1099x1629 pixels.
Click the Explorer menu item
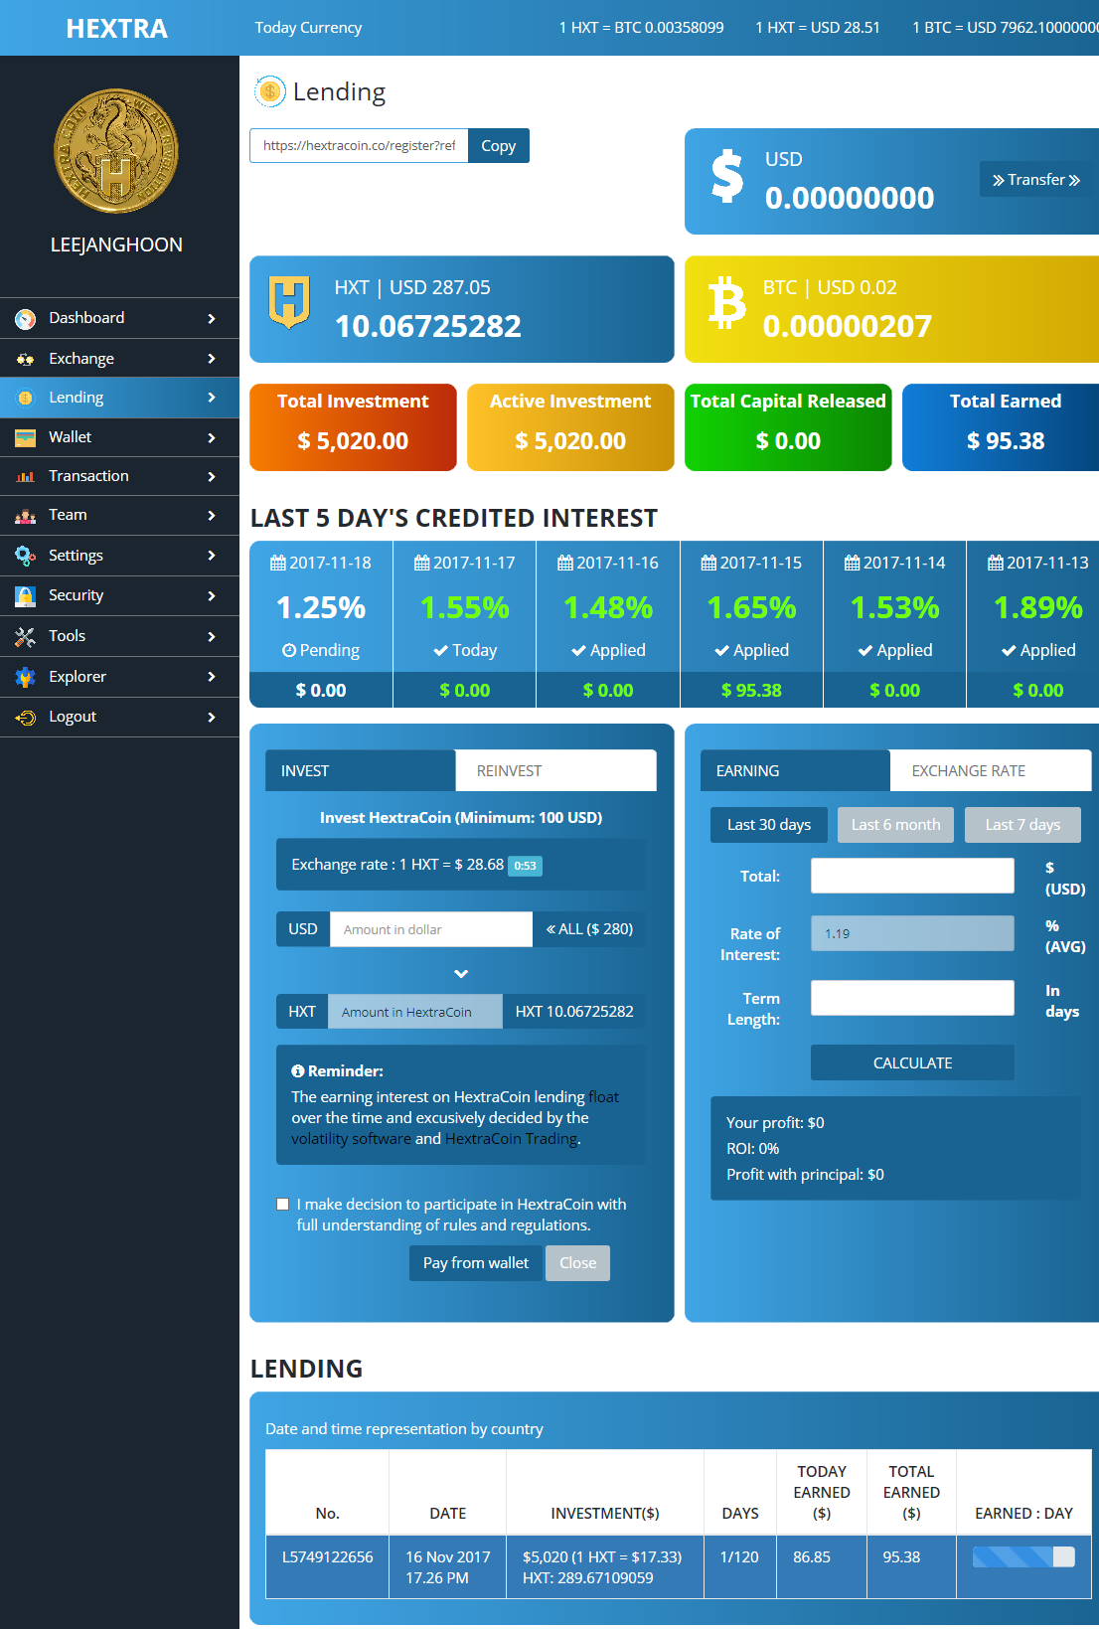coord(119,677)
